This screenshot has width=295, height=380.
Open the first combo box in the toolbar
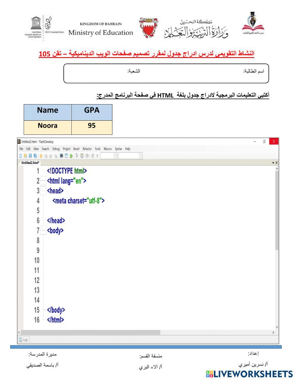(x=108, y=155)
